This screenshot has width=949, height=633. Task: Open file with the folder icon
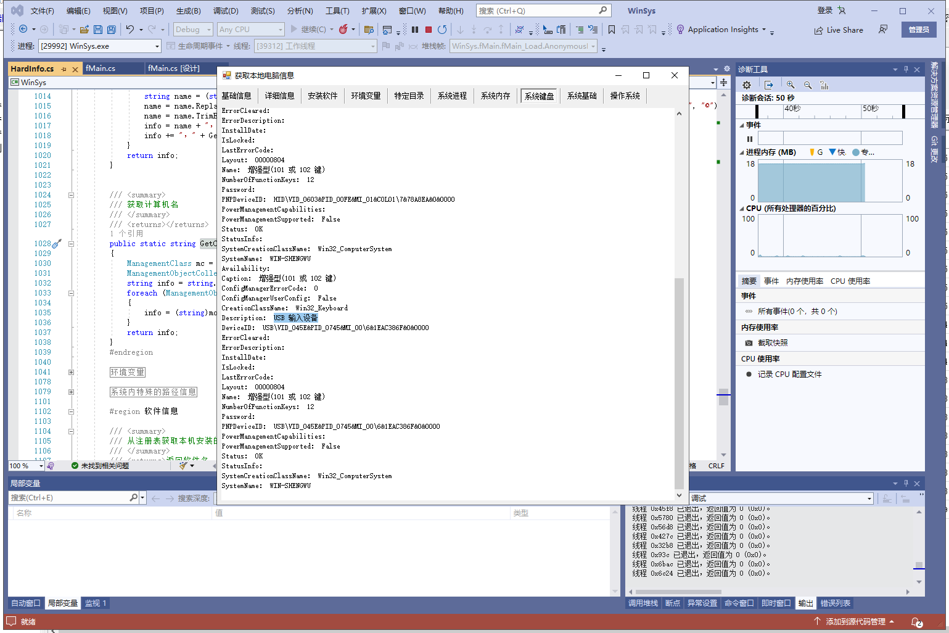(x=84, y=29)
